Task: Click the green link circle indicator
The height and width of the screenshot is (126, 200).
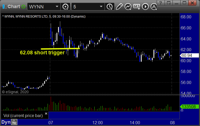Action: pos(23,7)
